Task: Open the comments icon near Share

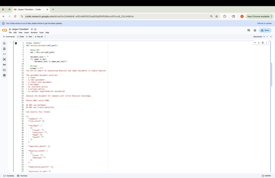Action: [248, 30]
